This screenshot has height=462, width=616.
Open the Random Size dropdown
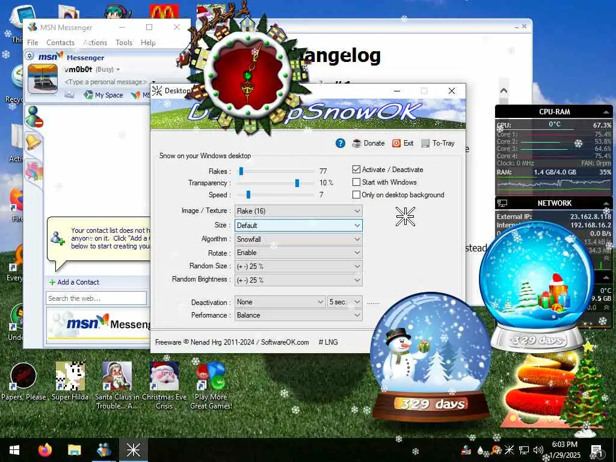pyautogui.click(x=298, y=266)
